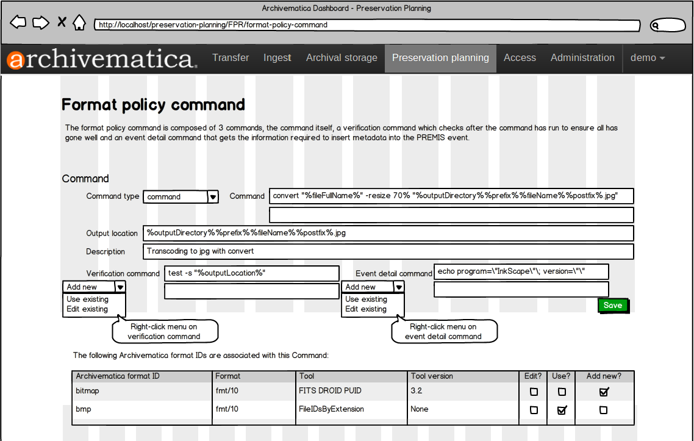Click the browser search magnifier icon
The height and width of the screenshot is (441, 694).
[x=656, y=26]
